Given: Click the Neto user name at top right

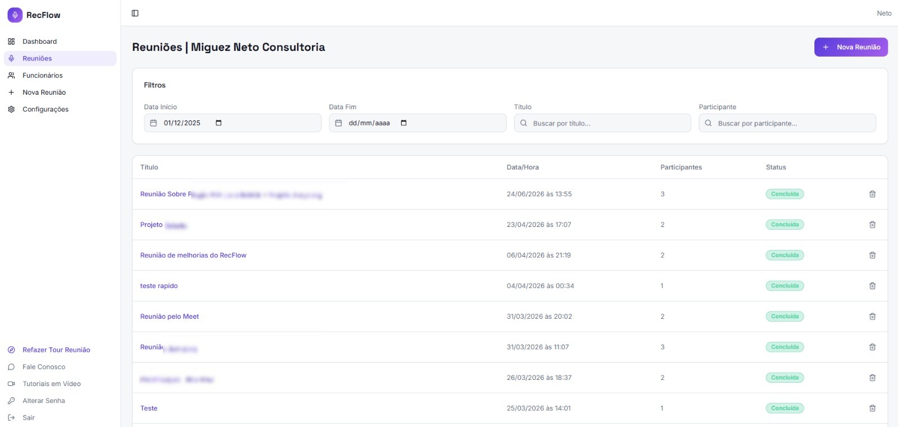Looking at the screenshot, I should (884, 13).
